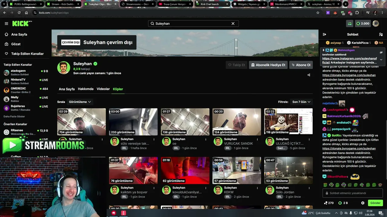Select the Klipler tab
This screenshot has height=217, width=387.
[118, 89]
